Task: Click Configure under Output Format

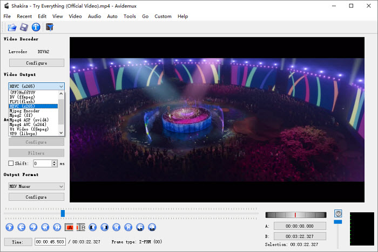Action: point(36,197)
